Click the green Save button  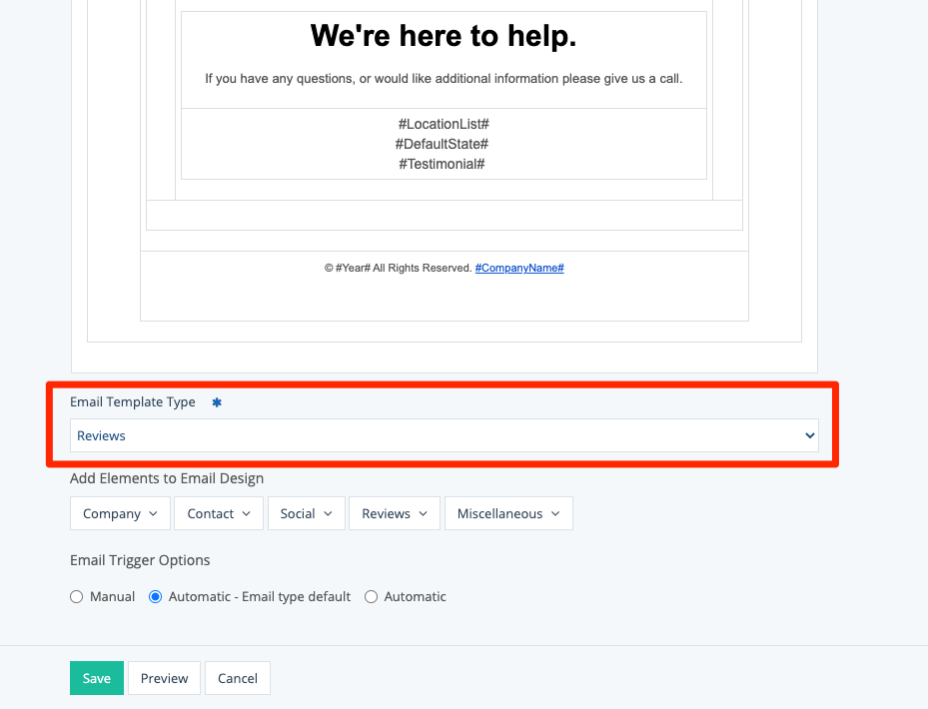(97, 678)
